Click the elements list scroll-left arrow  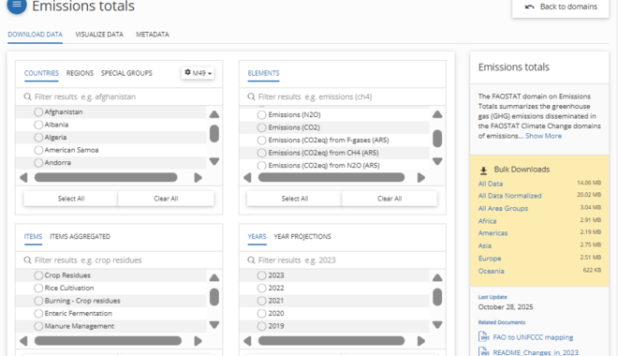[247, 177]
